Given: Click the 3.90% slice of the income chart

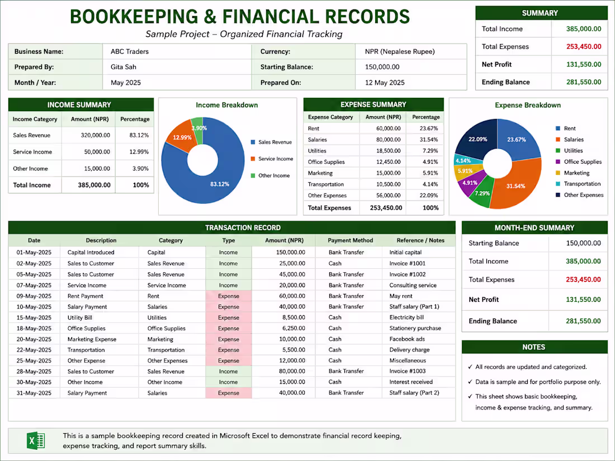Looking at the screenshot, I should tap(198, 127).
